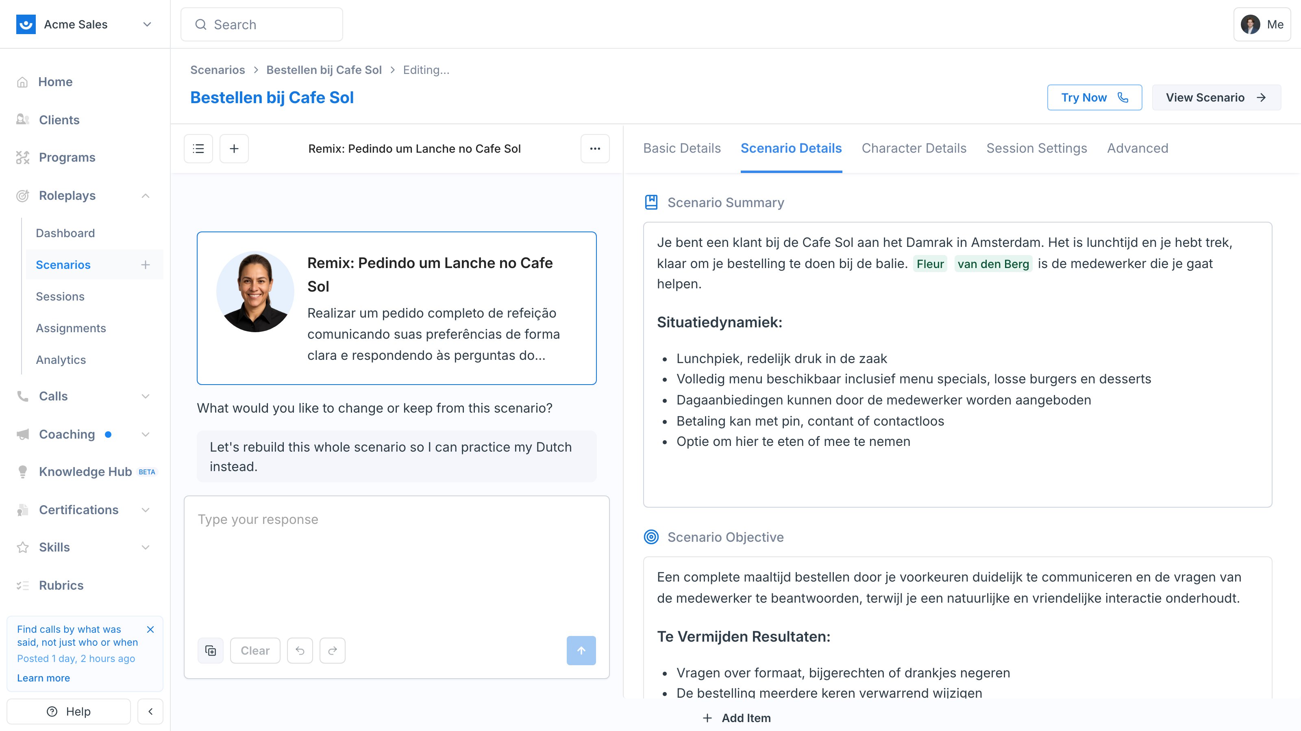
Task: Open Rubrics checklist icon
Action: click(x=23, y=585)
